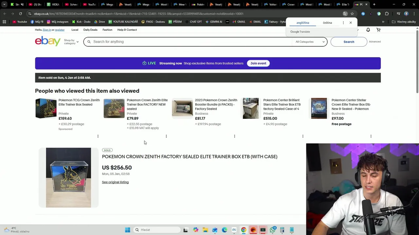419x235 pixels.
Task: Open the Můj instagram bookmark
Action: point(58,22)
